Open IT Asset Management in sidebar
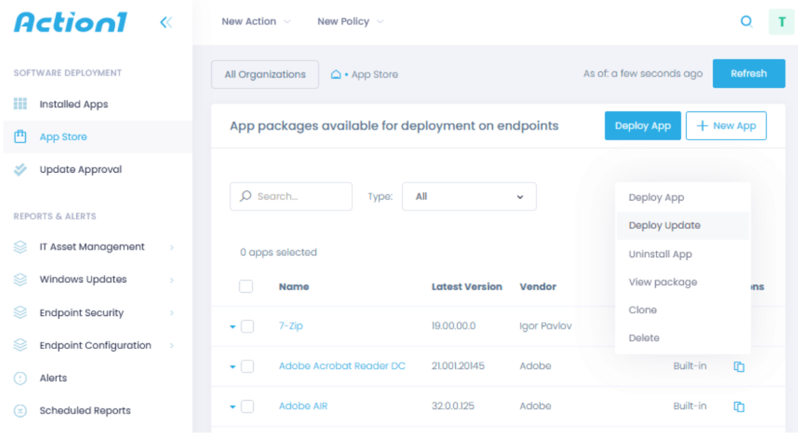The width and height of the screenshot is (798, 433). click(92, 247)
